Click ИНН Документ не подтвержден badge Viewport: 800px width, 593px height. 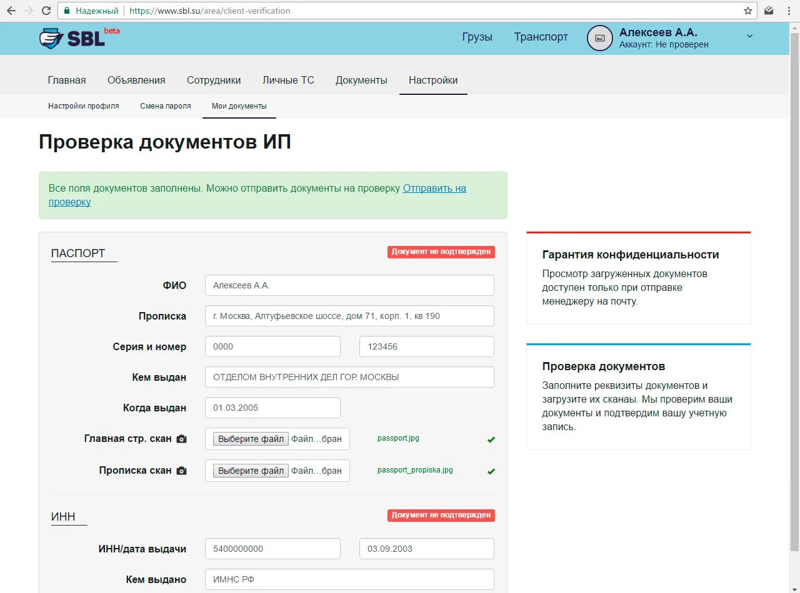click(441, 515)
